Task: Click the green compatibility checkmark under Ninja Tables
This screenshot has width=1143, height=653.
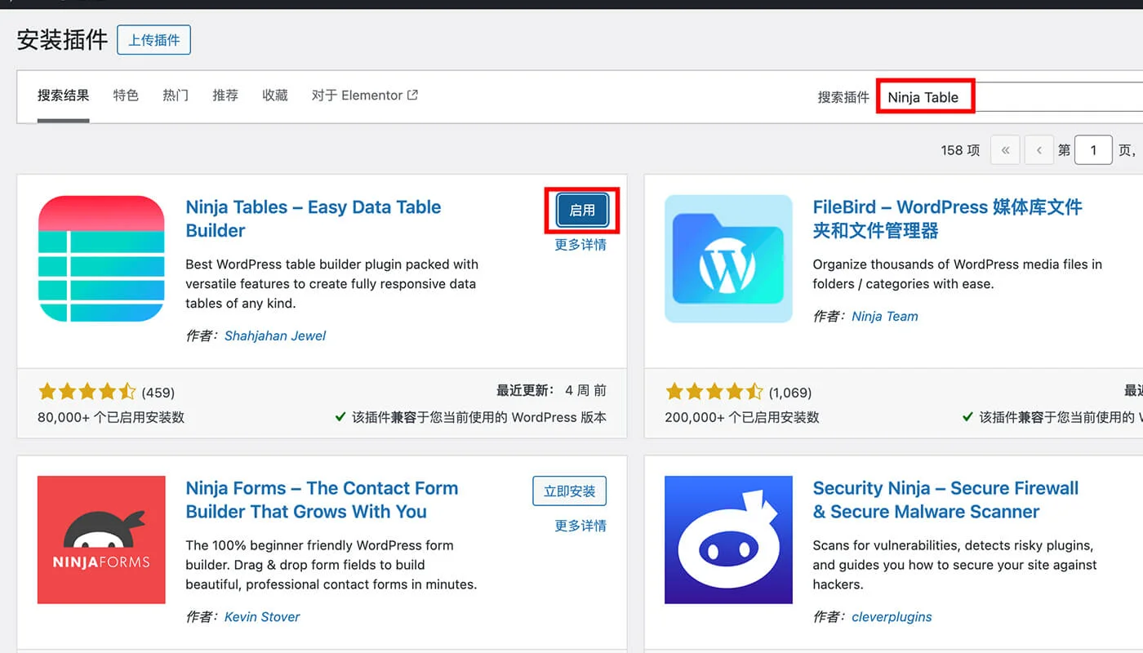Action: pyautogui.click(x=340, y=417)
